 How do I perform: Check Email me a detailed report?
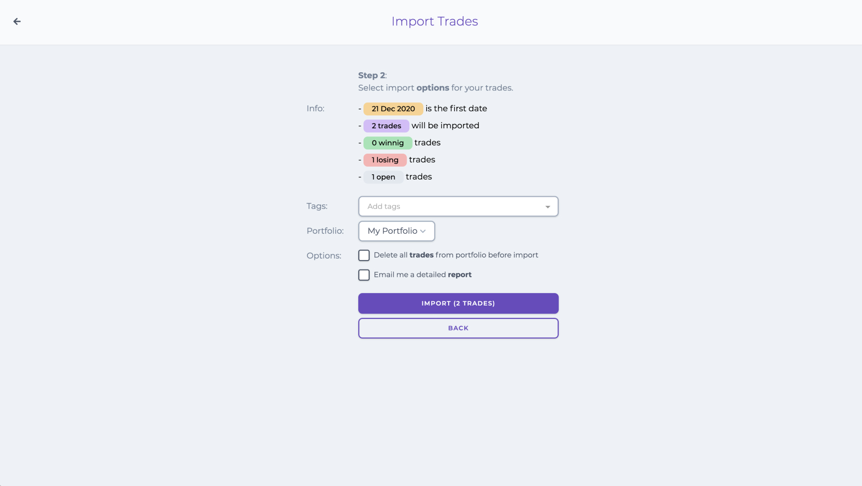pos(364,275)
